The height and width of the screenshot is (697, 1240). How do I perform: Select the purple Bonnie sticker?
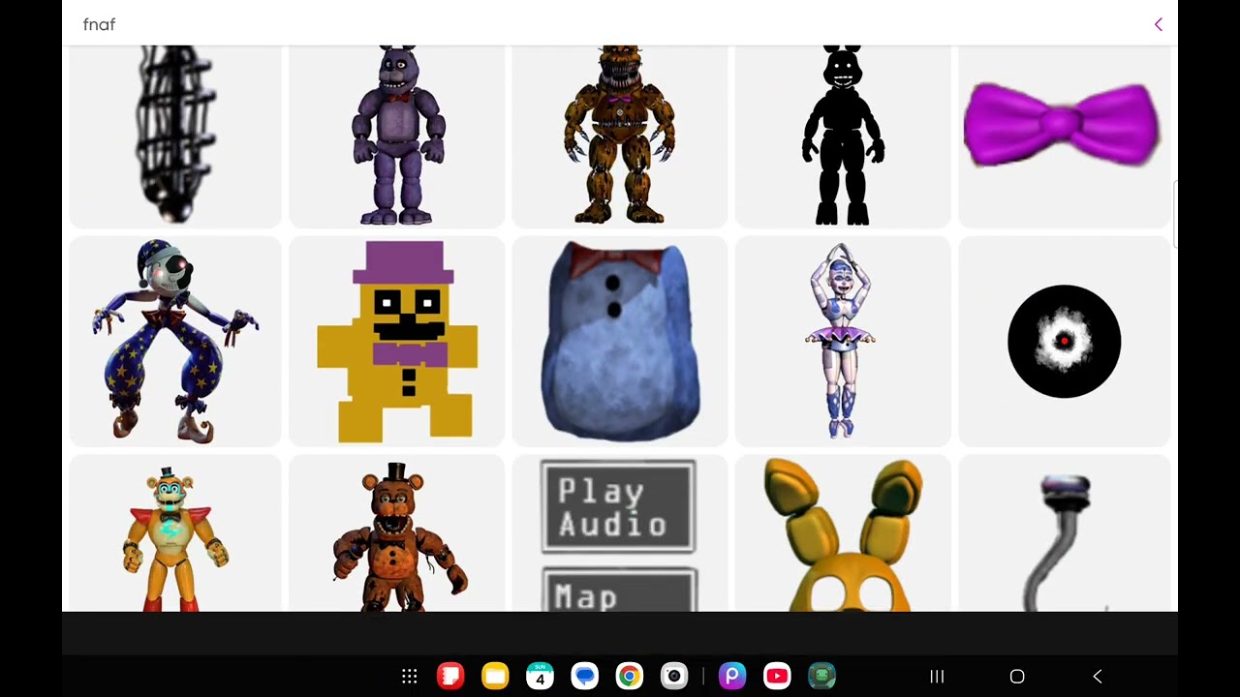397,136
